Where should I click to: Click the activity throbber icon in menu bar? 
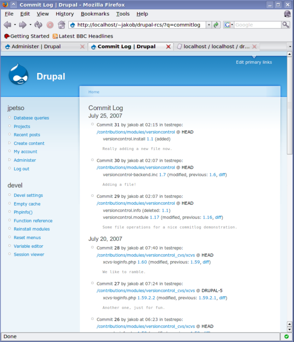point(287,14)
